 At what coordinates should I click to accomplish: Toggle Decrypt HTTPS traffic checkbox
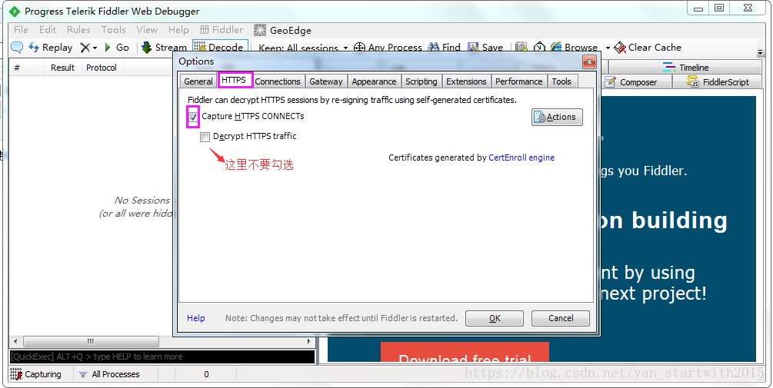click(x=205, y=137)
